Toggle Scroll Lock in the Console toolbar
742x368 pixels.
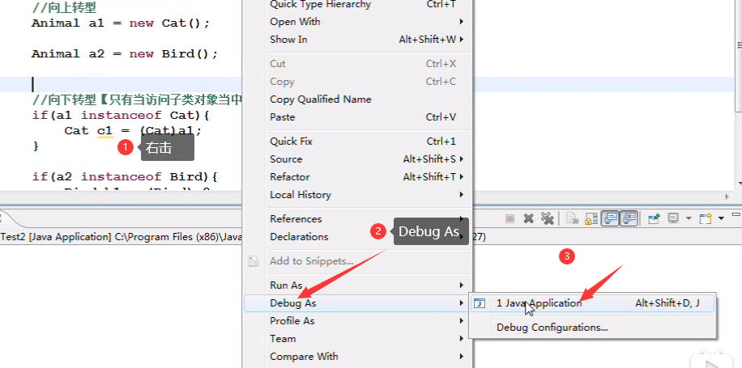click(591, 218)
